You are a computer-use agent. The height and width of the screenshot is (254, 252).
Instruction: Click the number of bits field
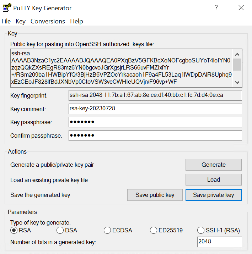(220, 242)
